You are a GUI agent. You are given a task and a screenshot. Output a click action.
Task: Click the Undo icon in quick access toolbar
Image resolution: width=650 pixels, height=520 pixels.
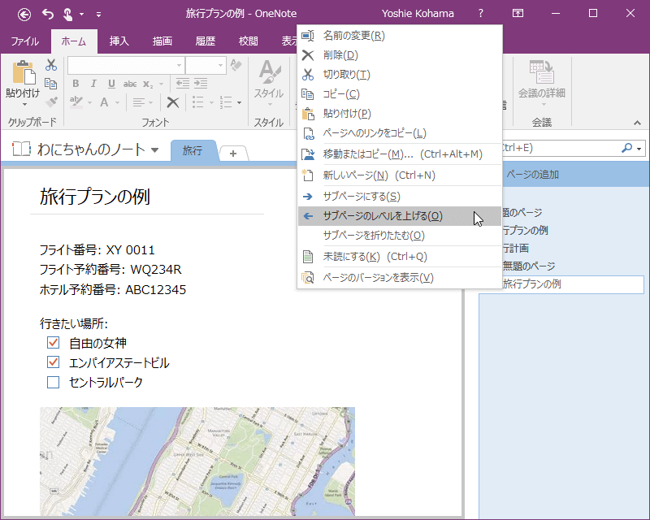pos(48,13)
